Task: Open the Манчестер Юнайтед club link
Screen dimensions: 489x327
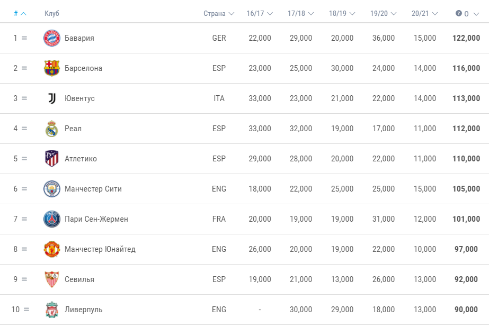Action: [100, 249]
